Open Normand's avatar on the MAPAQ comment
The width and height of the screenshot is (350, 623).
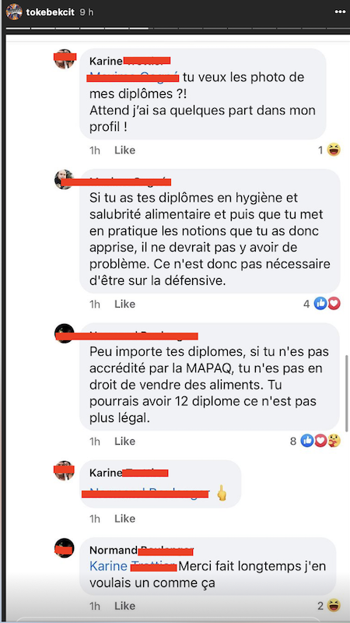[x=65, y=333]
